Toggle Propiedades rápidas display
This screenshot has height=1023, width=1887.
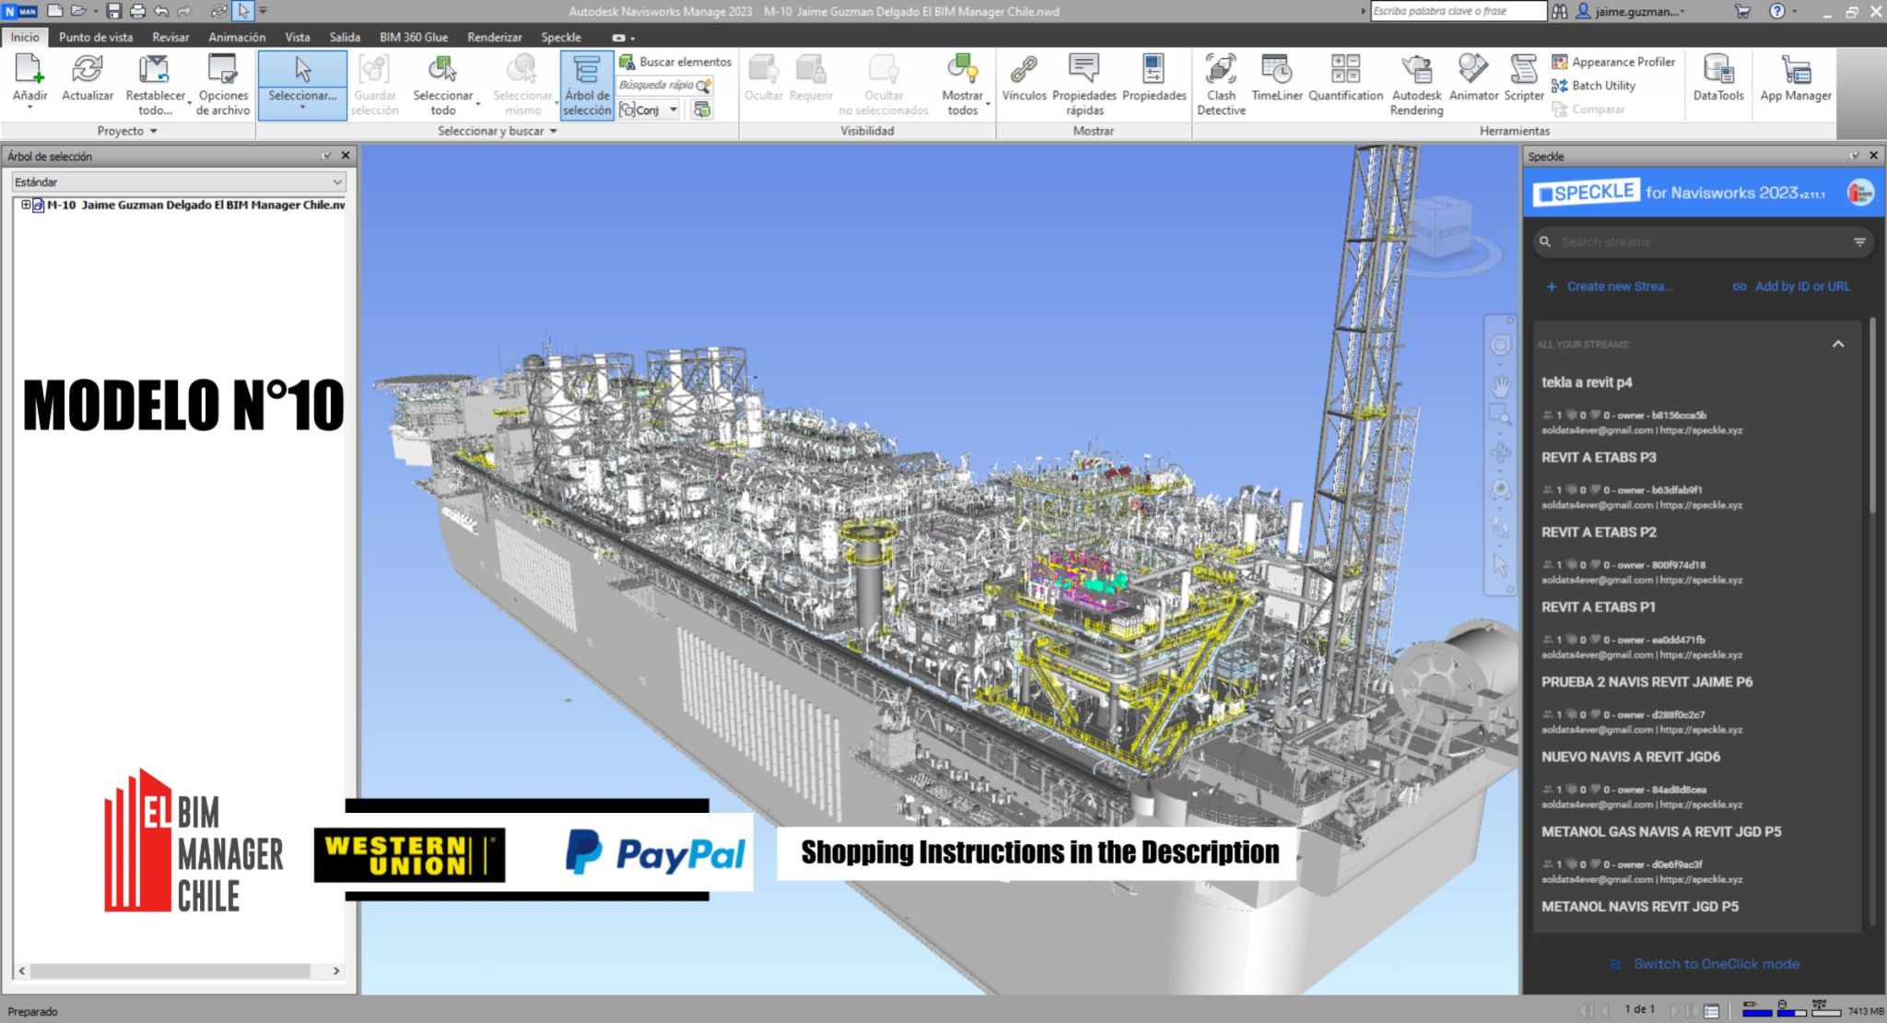click(x=1083, y=83)
